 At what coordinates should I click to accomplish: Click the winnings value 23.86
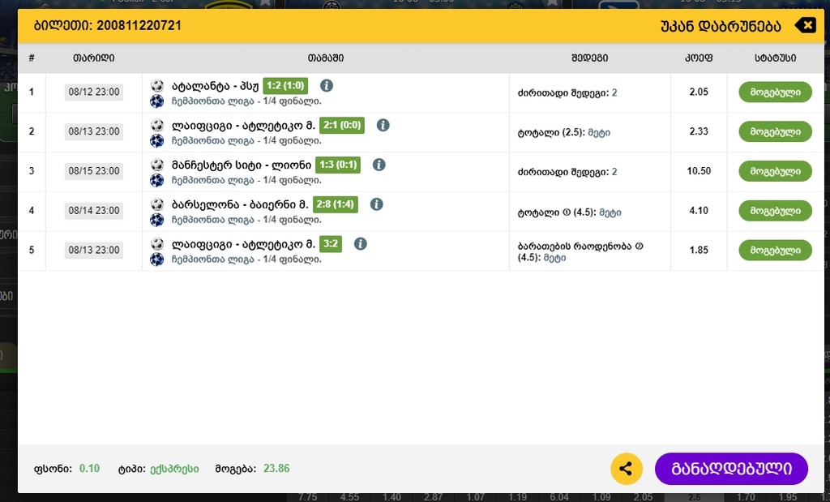click(x=276, y=469)
